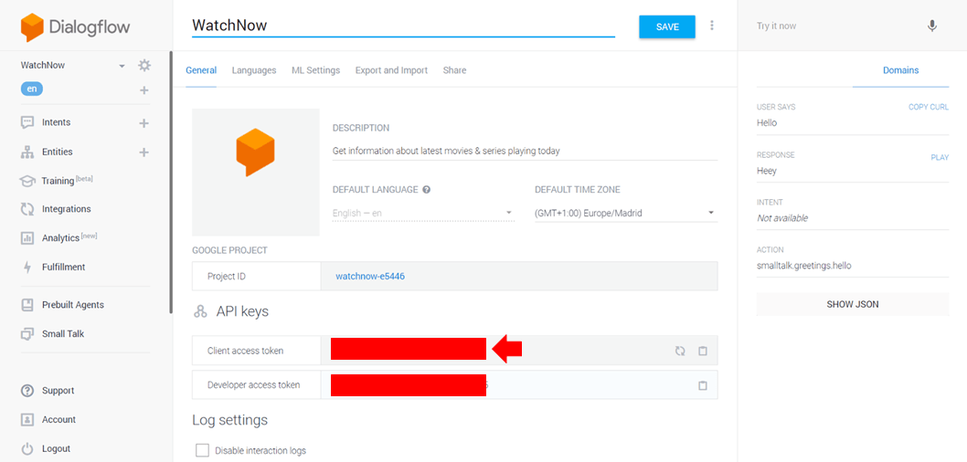Click the description text field

click(525, 151)
